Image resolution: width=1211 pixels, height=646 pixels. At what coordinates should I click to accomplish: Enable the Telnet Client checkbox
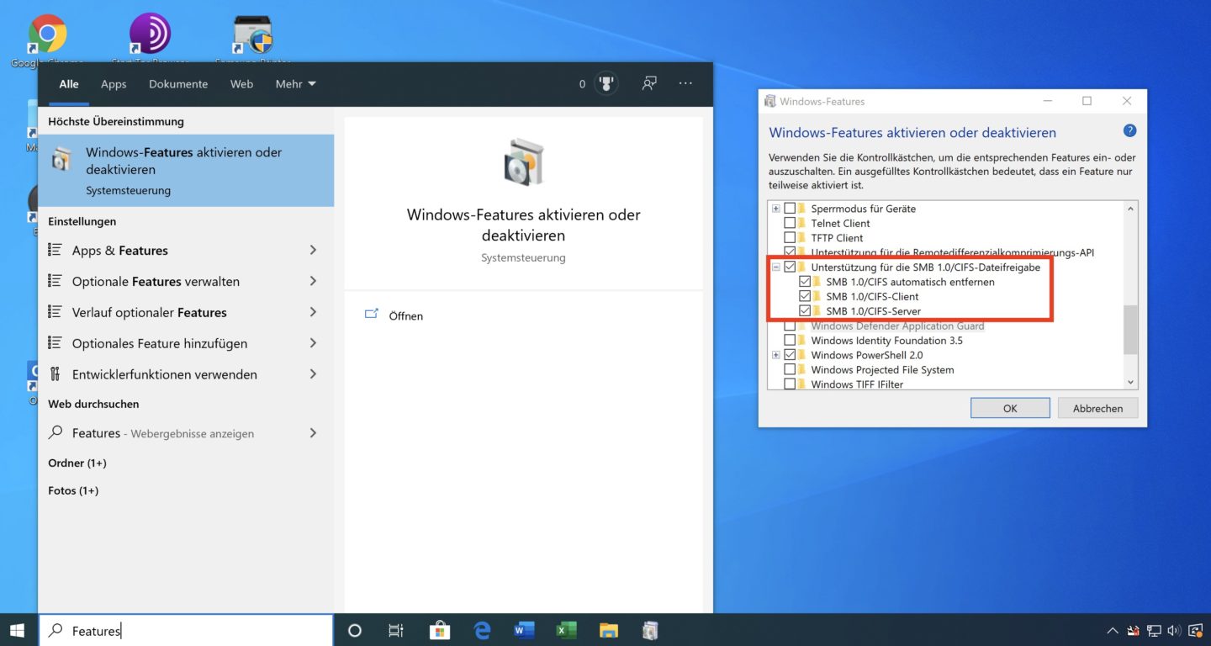click(x=790, y=224)
